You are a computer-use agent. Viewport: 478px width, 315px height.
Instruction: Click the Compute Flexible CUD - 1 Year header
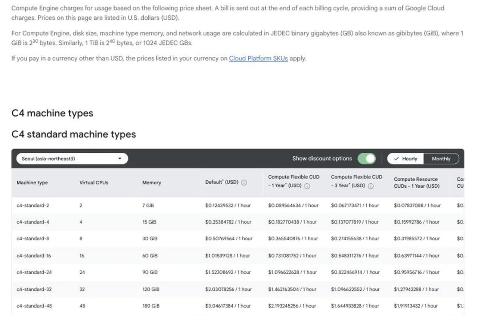click(x=294, y=181)
